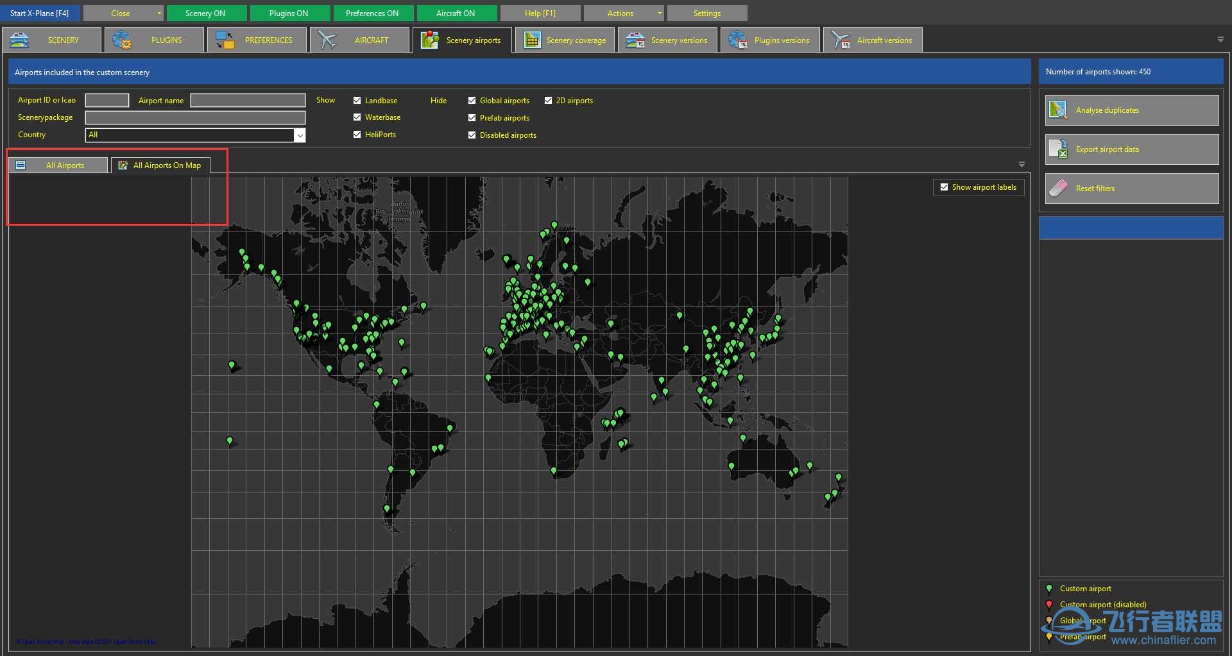Click the Reset filters button
The width and height of the screenshot is (1232, 656).
pyautogui.click(x=1132, y=189)
